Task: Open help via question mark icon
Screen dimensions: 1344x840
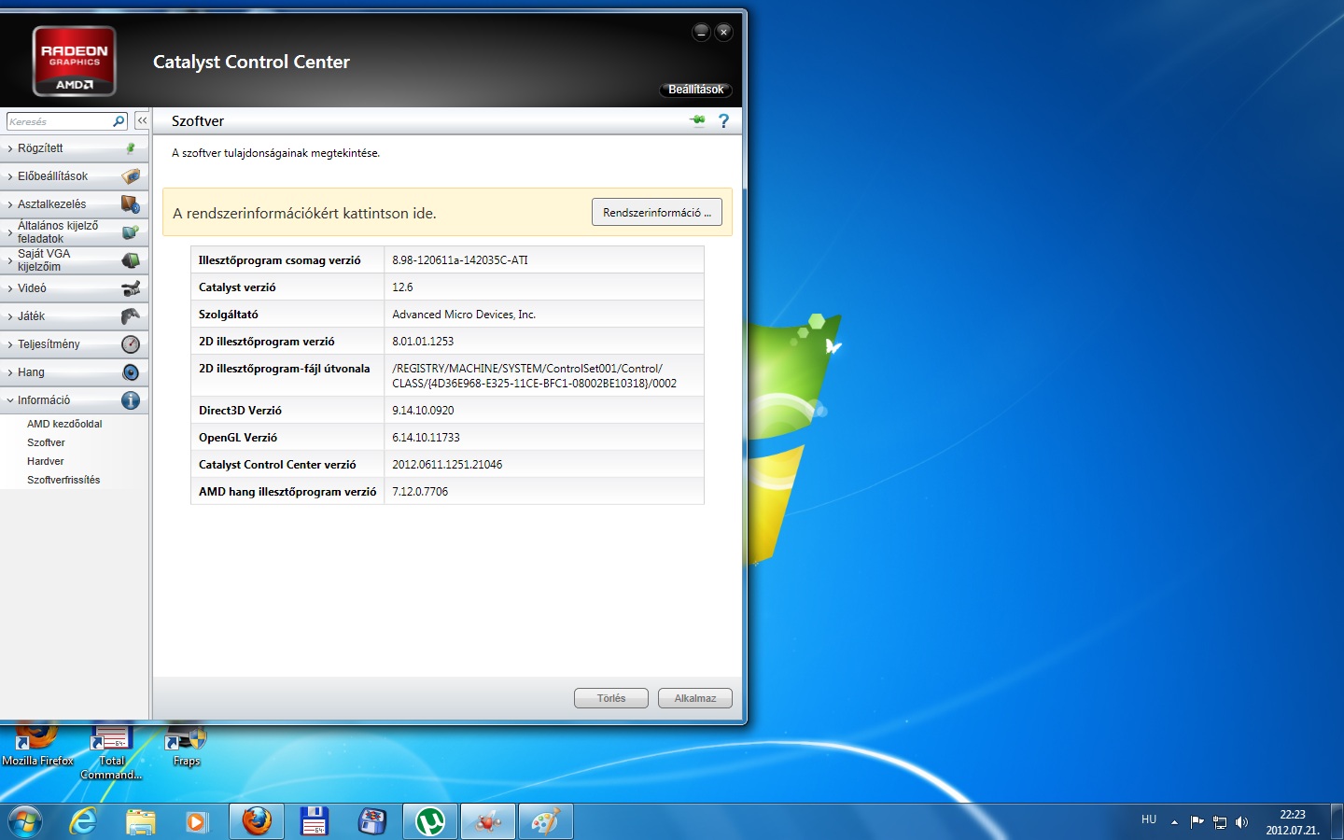Action: [723, 120]
